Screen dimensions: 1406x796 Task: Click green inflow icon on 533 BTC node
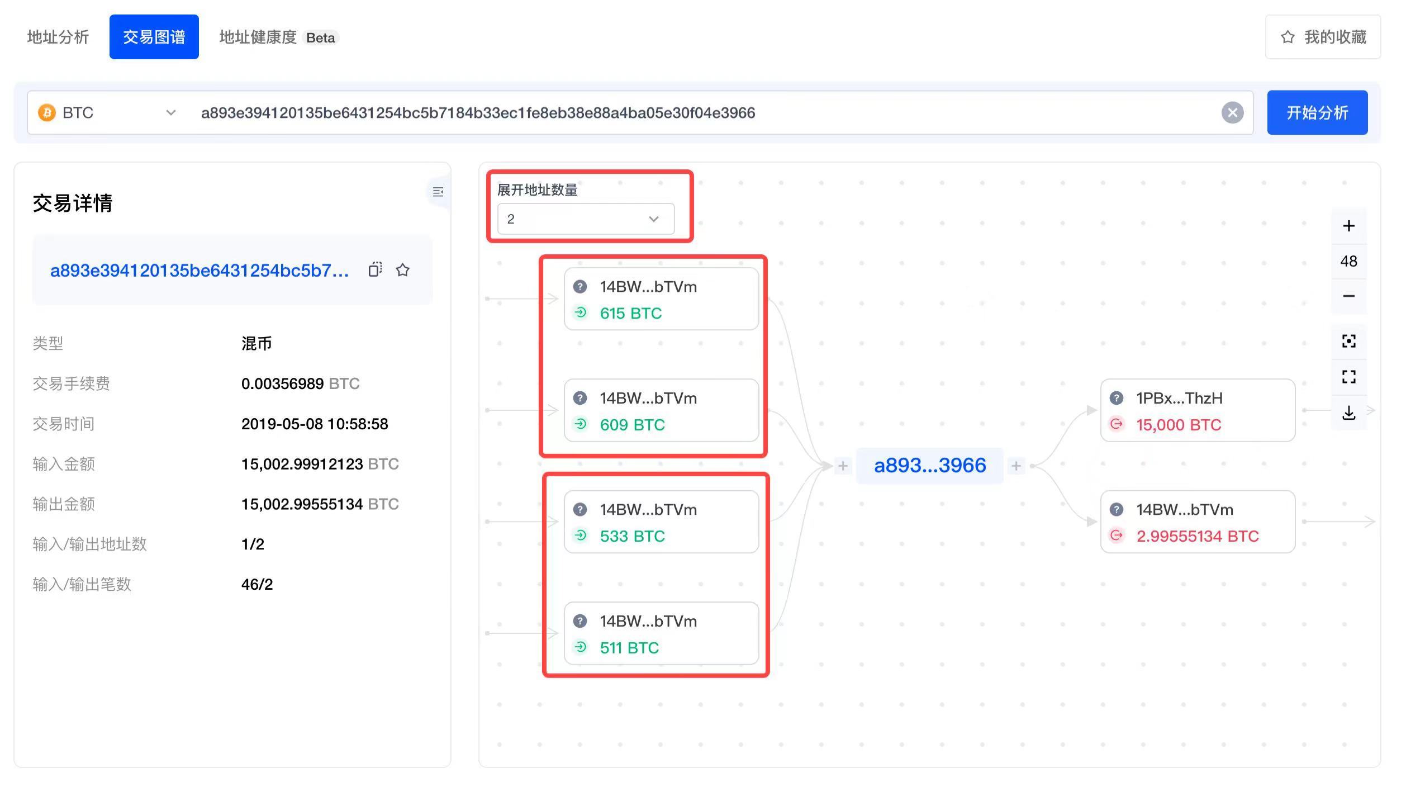tap(581, 536)
